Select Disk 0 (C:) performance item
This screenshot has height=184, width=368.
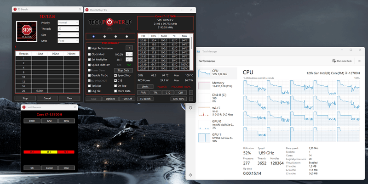click(216, 98)
